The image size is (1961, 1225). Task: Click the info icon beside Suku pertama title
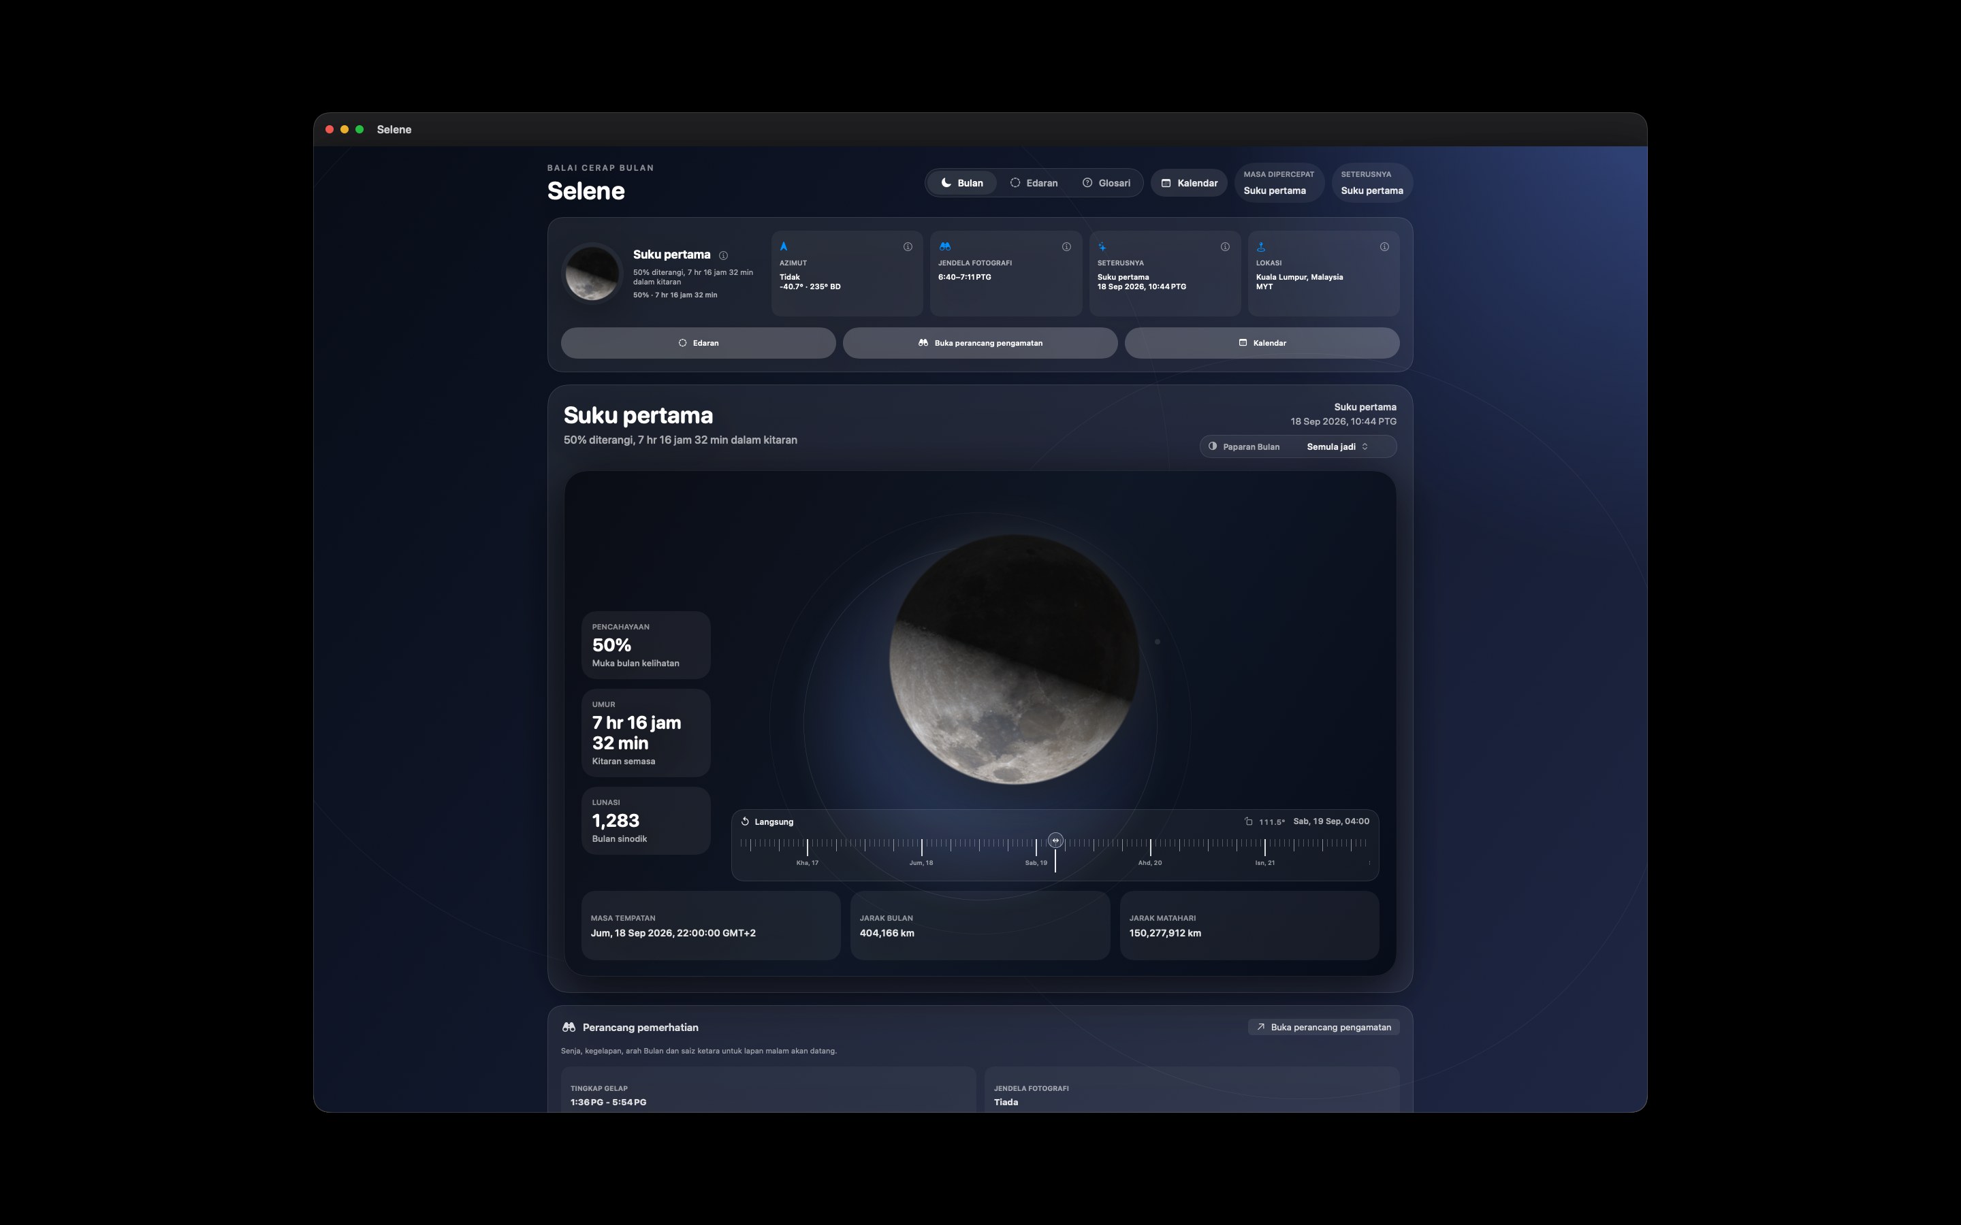click(x=723, y=255)
